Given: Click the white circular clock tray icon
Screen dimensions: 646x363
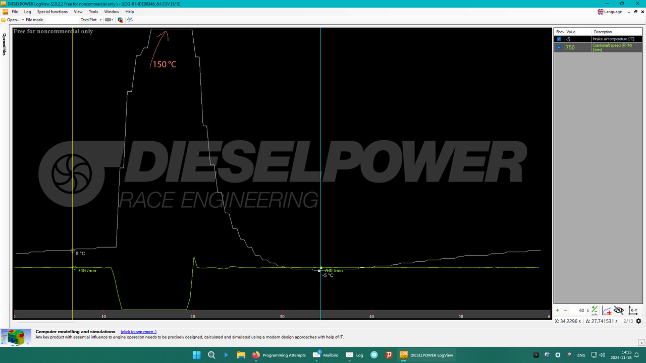Looking at the screenshot, I should pyautogui.click(x=558, y=355).
